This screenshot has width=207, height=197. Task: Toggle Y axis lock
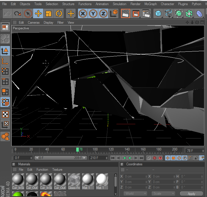(x=93, y=13)
